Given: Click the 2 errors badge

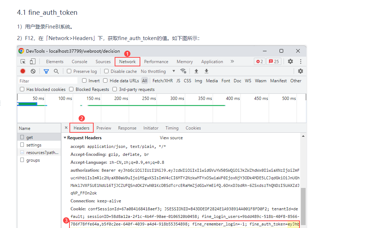Looking at the screenshot, I should [260, 61].
